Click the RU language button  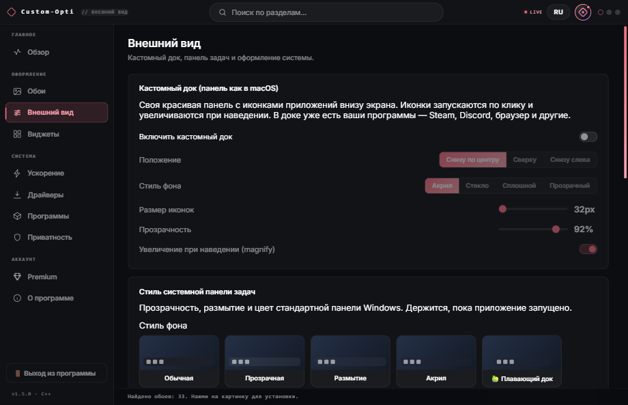click(558, 12)
